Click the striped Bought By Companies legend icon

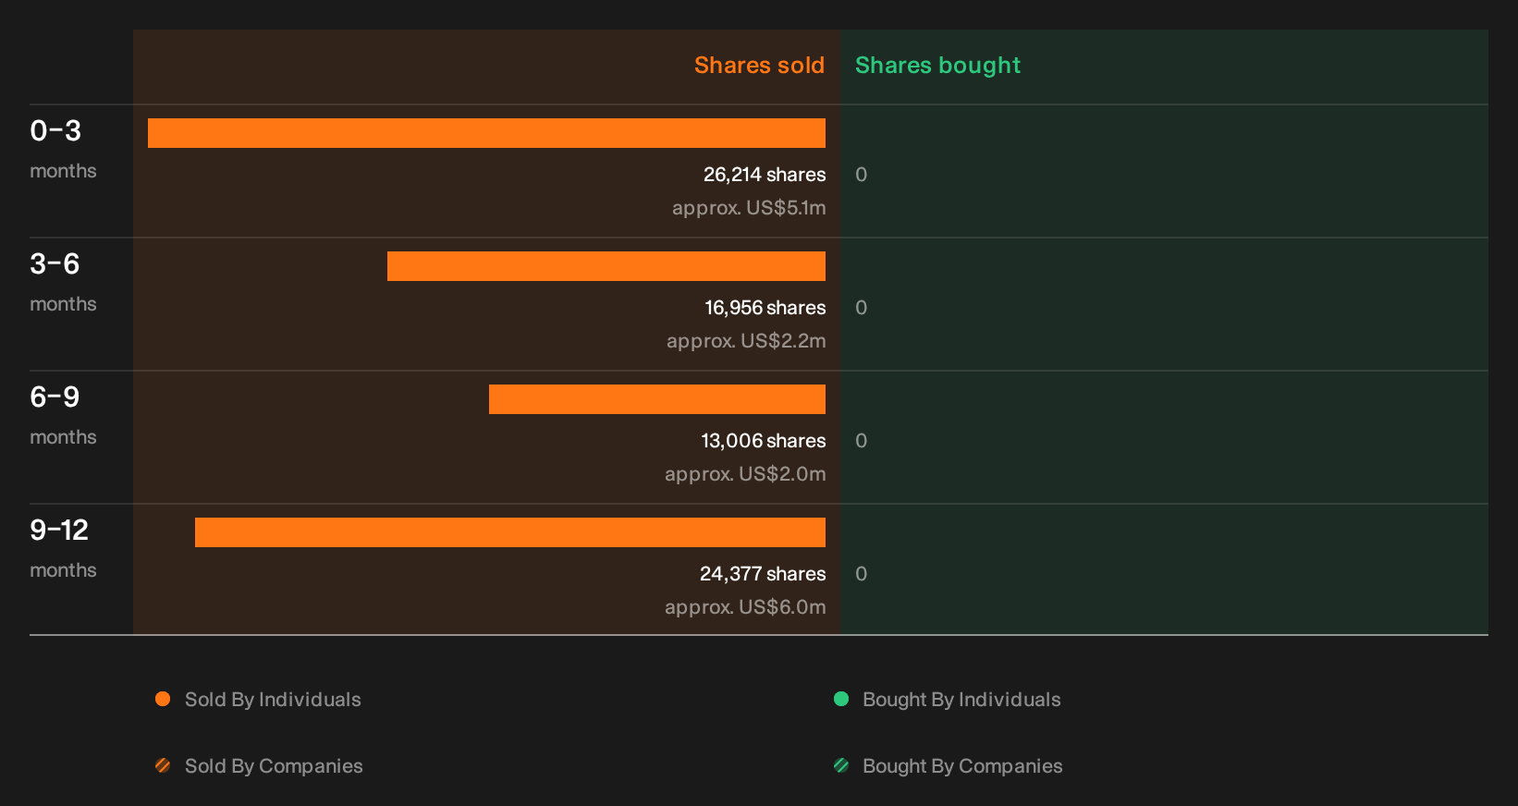tap(841, 765)
